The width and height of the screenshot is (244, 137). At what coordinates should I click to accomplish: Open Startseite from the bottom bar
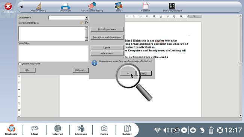coord(11,130)
